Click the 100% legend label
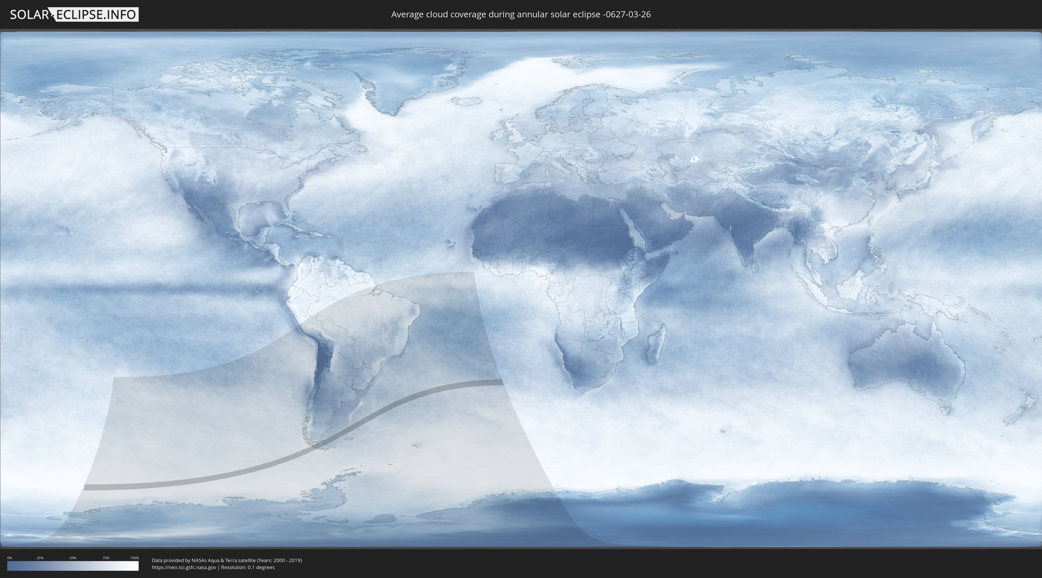Screen dimensions: 1042x578 (x=134, y=558)
